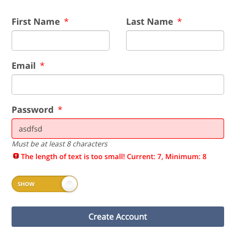Image resolution: width=239 pixels, height=245 pixels.
Task: Click the red asterisk beside Last Name
Action: click(x=180, y=20)
